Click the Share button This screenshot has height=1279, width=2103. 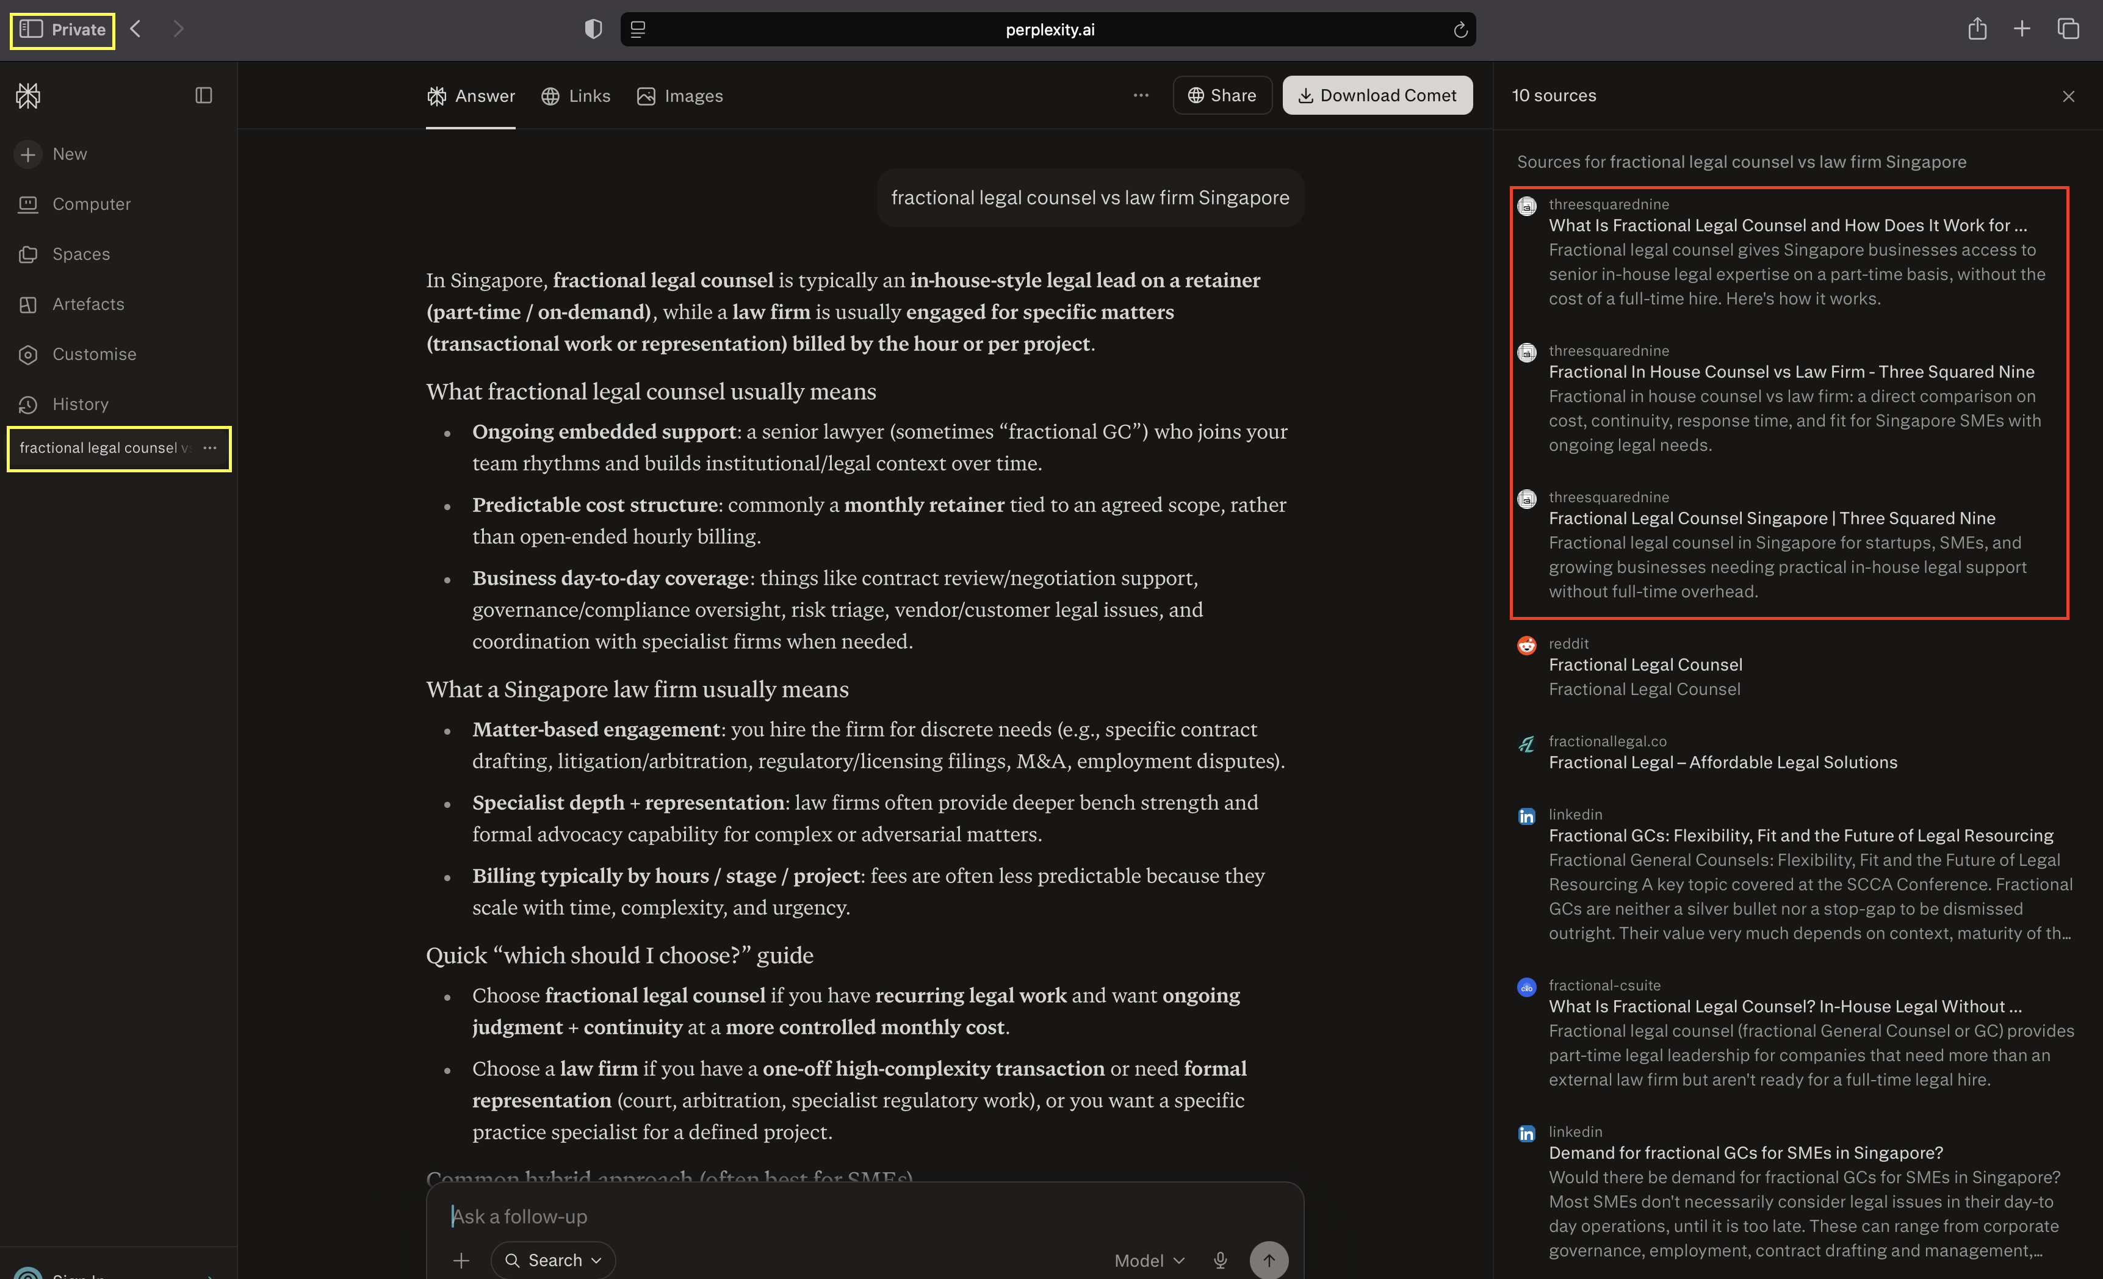pyautogui.click(x=1222, y=96)
